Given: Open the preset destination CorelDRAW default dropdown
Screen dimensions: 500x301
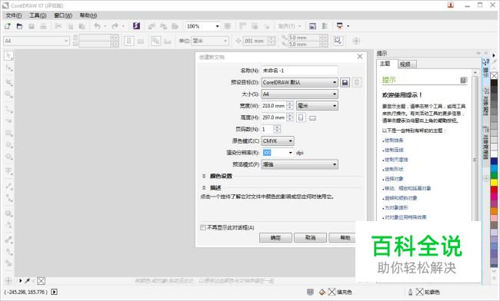Looking at the screenshot, I should [x=299, y=82].
